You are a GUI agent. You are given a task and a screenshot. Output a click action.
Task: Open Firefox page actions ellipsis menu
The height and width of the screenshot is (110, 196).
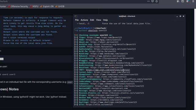[148, 1]
